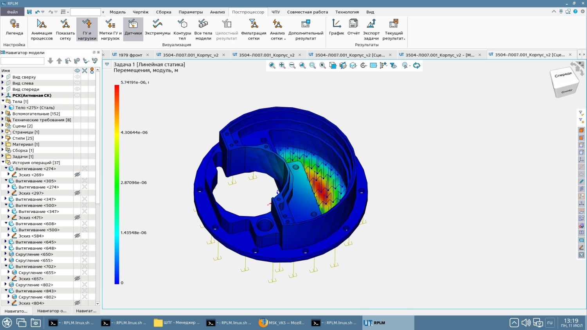This screenshot has height=330, width=587.
Task: Open the Экстремумы tool
Action: click(157, 27)
